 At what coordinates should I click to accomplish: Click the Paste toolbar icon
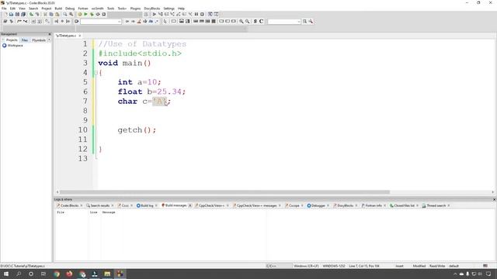pos(57,14)
